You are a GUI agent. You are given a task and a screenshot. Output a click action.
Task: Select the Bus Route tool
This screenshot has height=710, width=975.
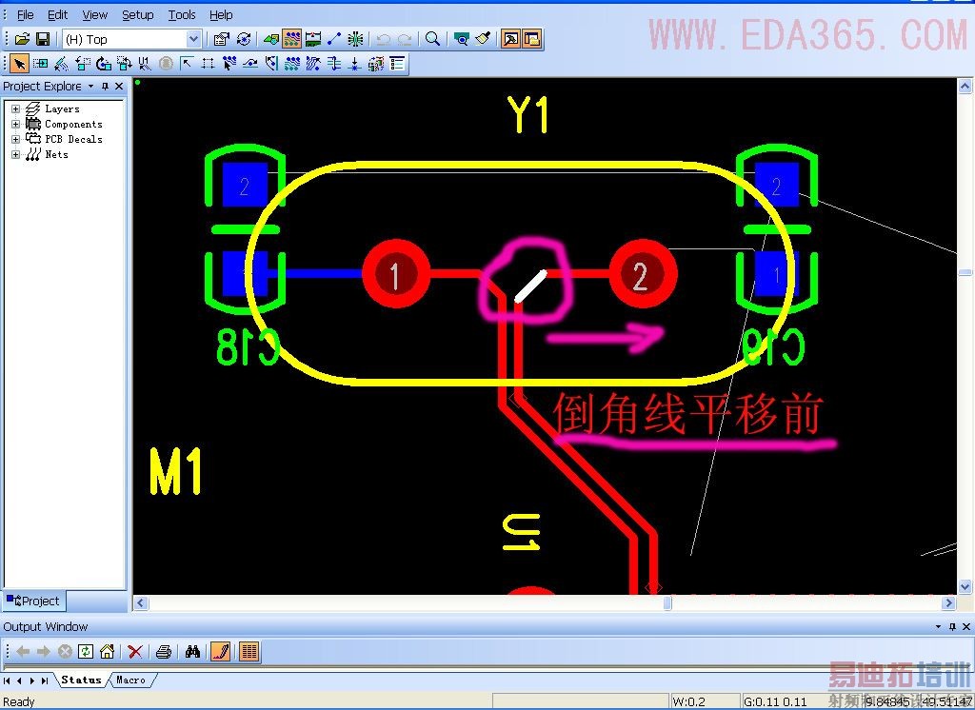tap(313, 64)
